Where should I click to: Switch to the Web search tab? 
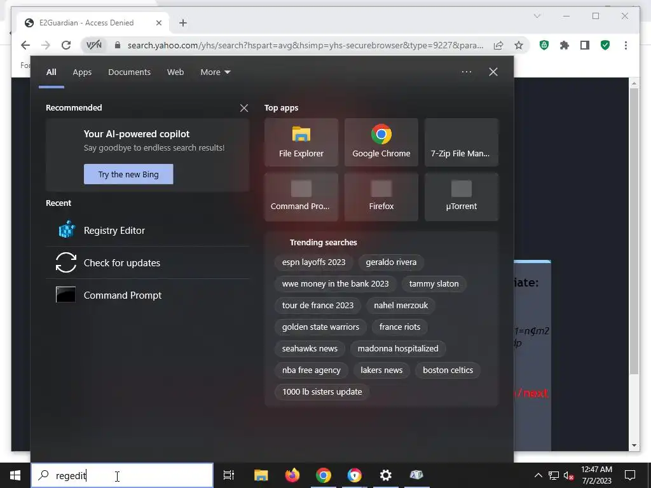point(175,72)
